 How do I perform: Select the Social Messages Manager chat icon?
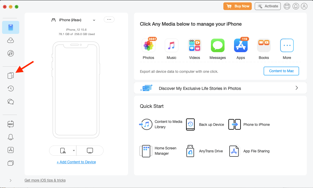click(10, 101)
